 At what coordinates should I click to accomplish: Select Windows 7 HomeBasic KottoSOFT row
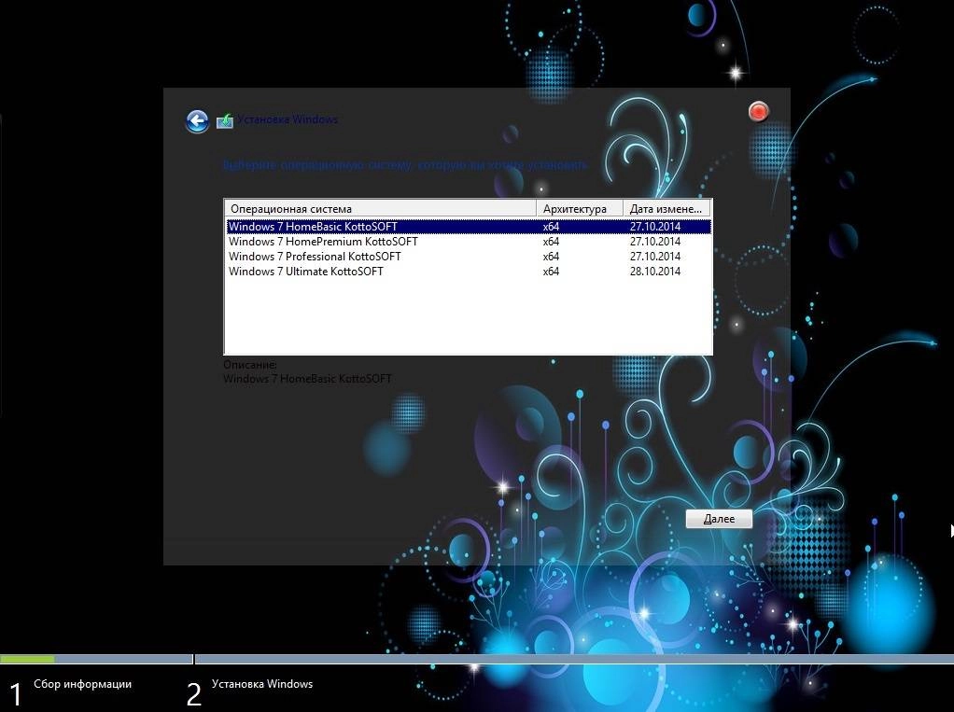(469, 226)
